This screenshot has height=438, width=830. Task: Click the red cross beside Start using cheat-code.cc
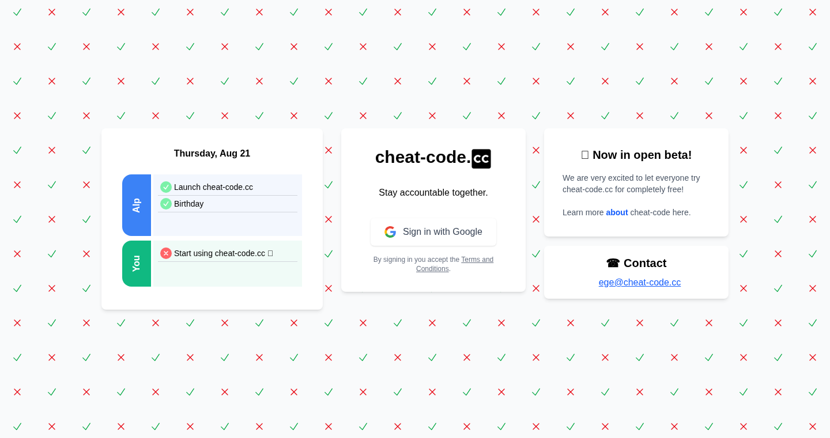coord(166,253)
